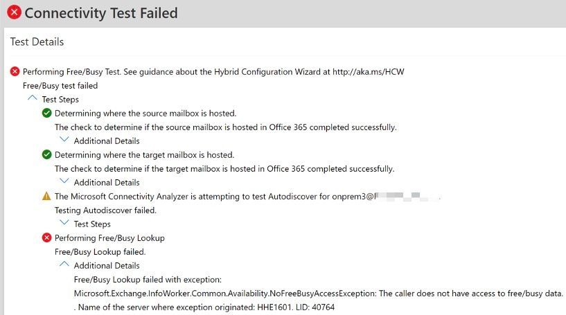Select 'Determining where the source mailbox is hosted' step
566x315 pixels.
[145, 113]
